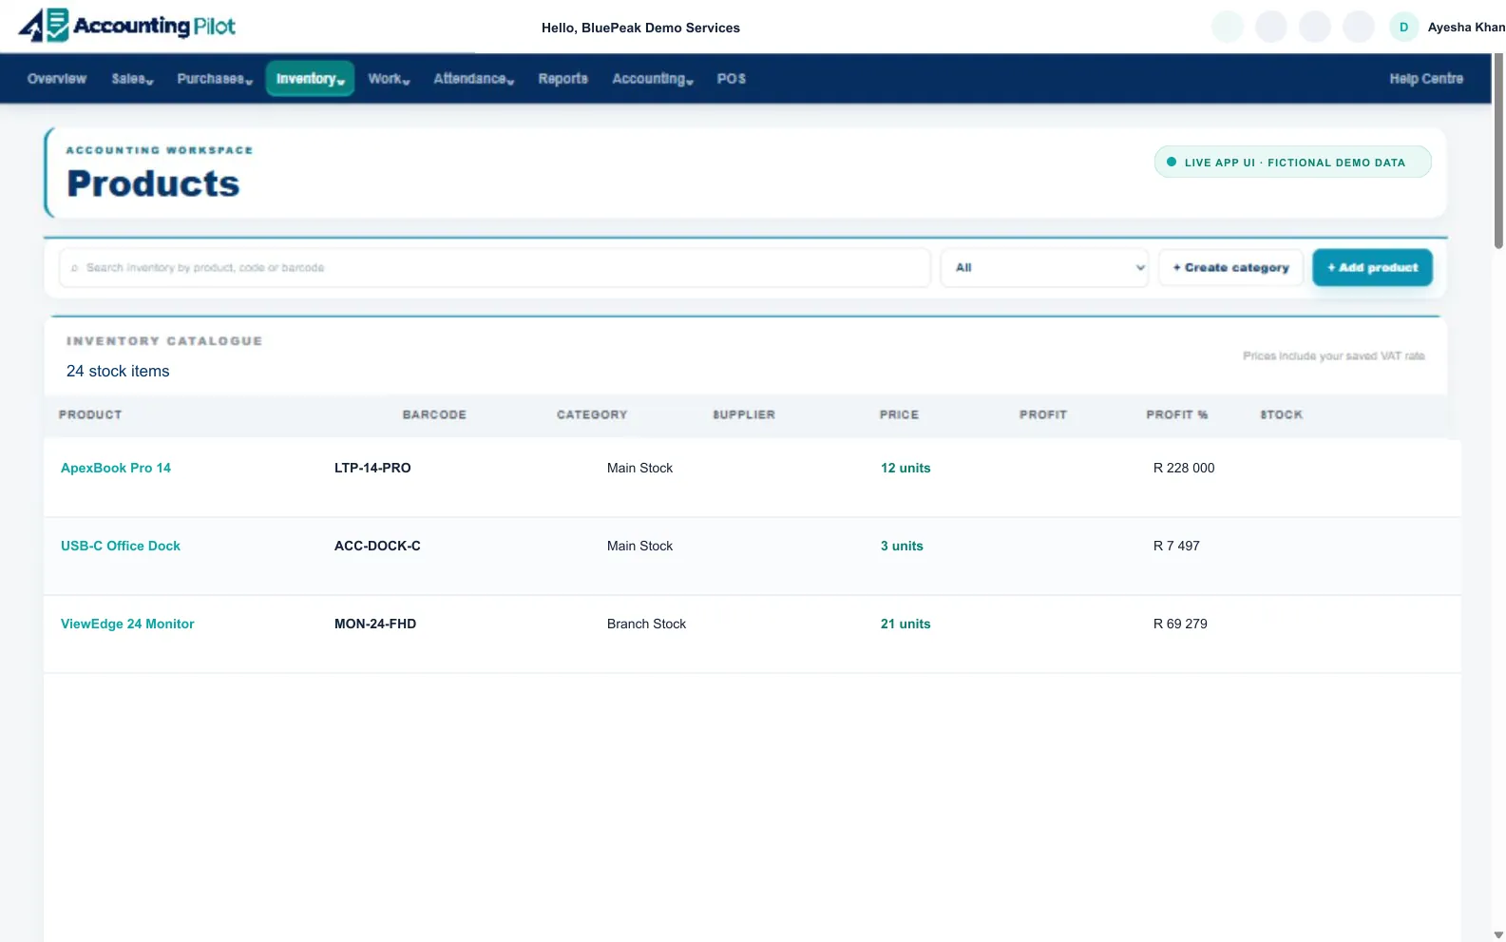Click the R 69 279 value
This screenshot has width=1506, height=942.
pyautogui.click(x=1180, y=624)
